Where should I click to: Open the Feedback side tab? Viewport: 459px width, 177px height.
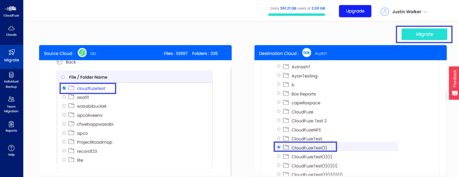(x=454, y=83)
